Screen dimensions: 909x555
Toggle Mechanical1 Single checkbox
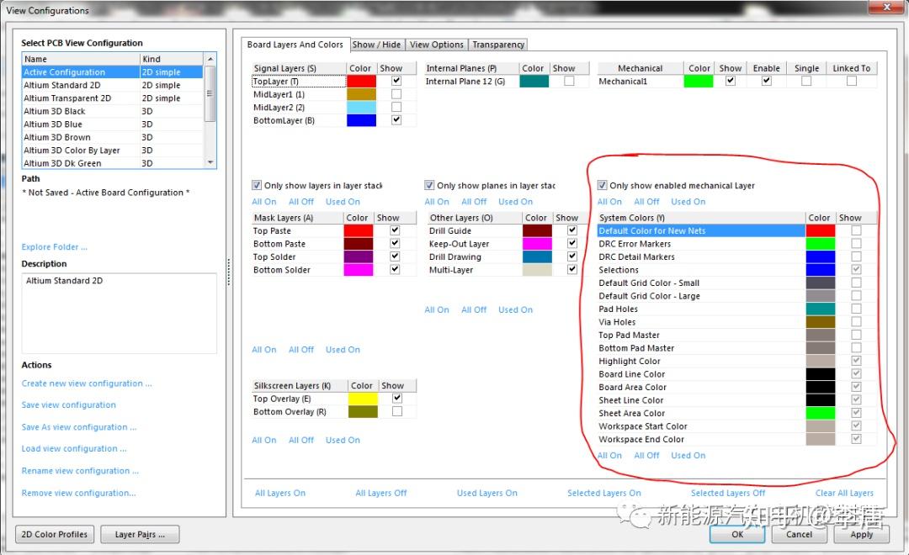point(806,81)
